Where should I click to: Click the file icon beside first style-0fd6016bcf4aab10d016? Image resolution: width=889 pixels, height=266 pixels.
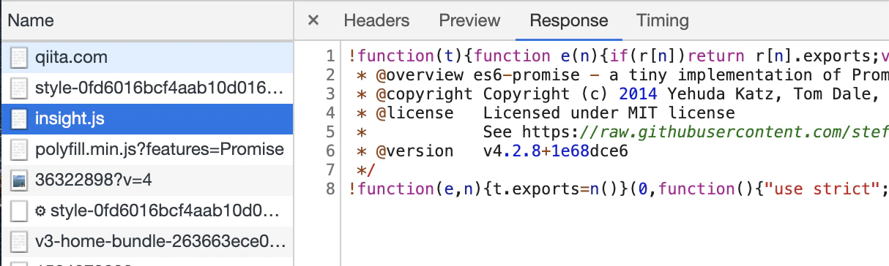[20, 88]
